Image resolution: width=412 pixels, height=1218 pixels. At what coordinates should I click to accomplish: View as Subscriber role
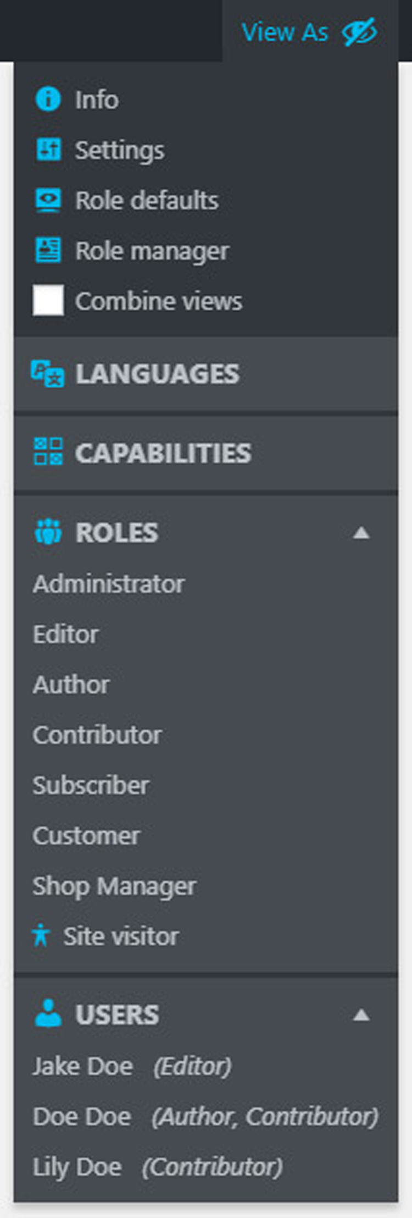coord(91,785)
